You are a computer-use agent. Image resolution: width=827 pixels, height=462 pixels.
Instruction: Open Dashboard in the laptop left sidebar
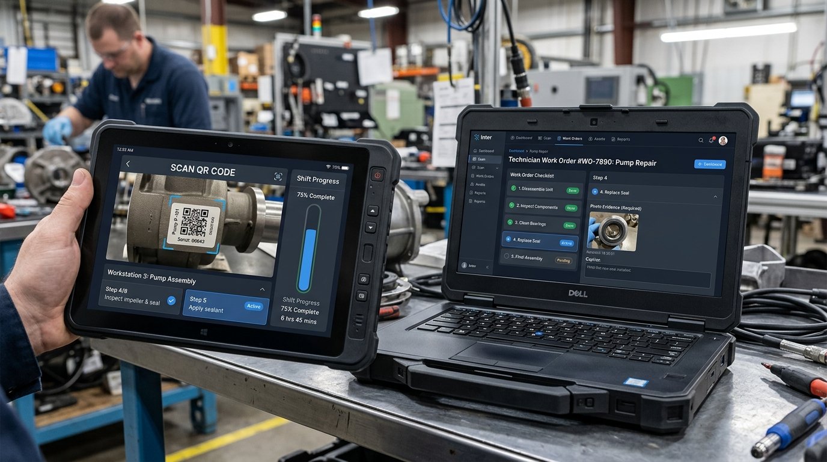pyautogui.click(x=483, y=151)
